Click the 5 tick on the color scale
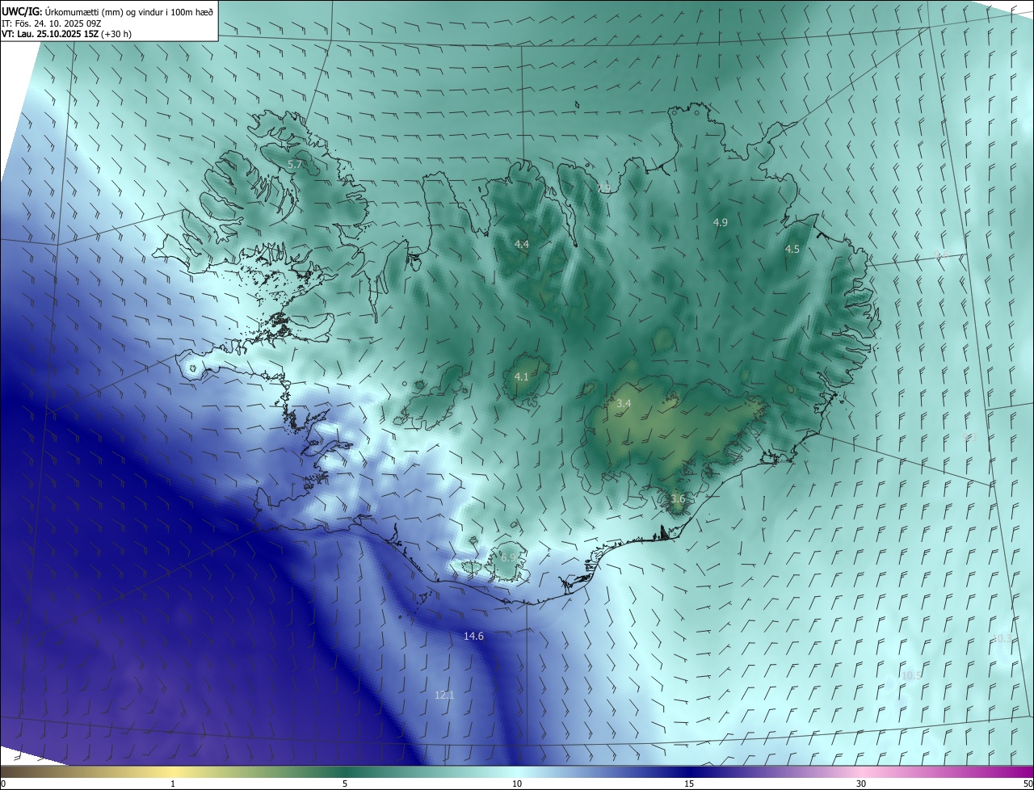 point(345,784)
